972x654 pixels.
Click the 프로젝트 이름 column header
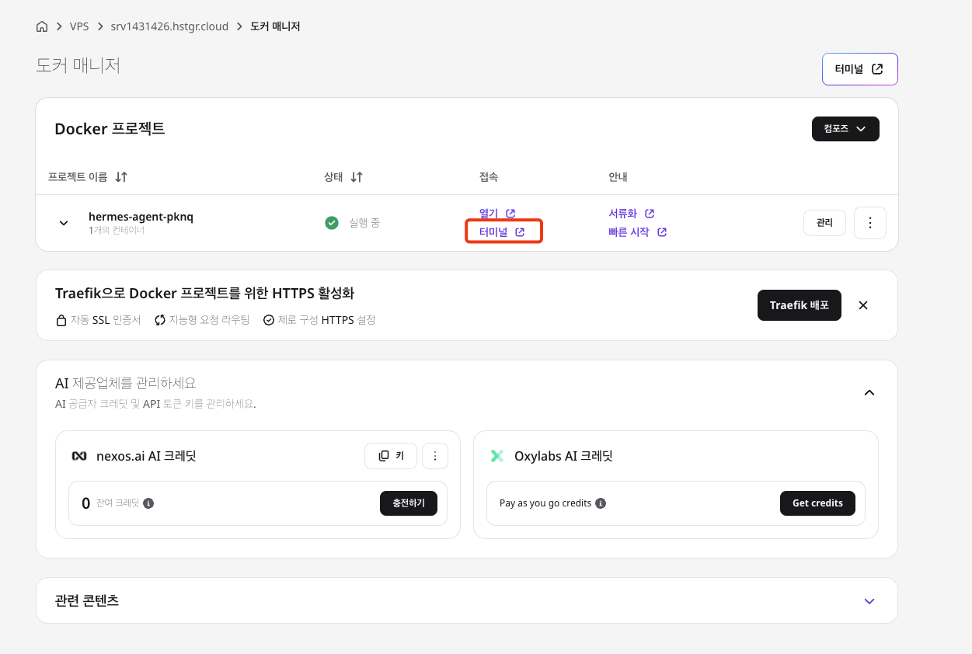point(78,177)
